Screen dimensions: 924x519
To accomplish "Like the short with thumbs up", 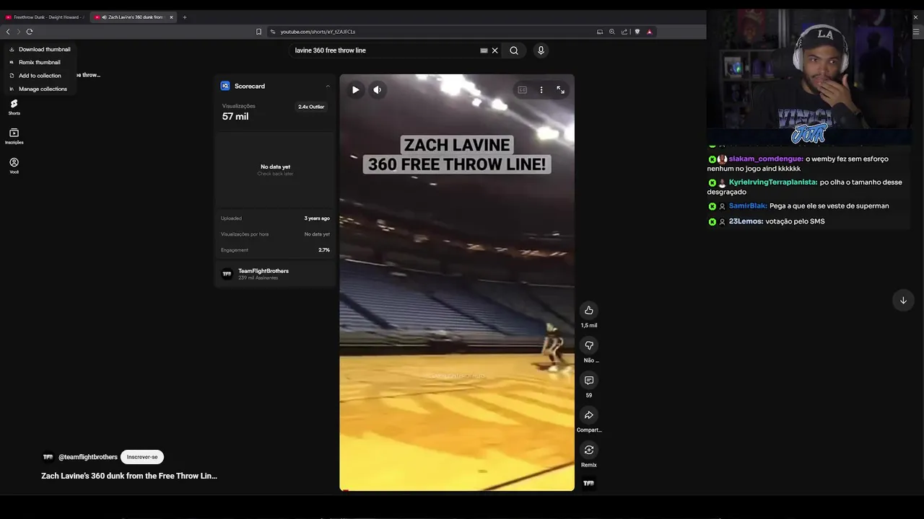I will pos(589,311).
